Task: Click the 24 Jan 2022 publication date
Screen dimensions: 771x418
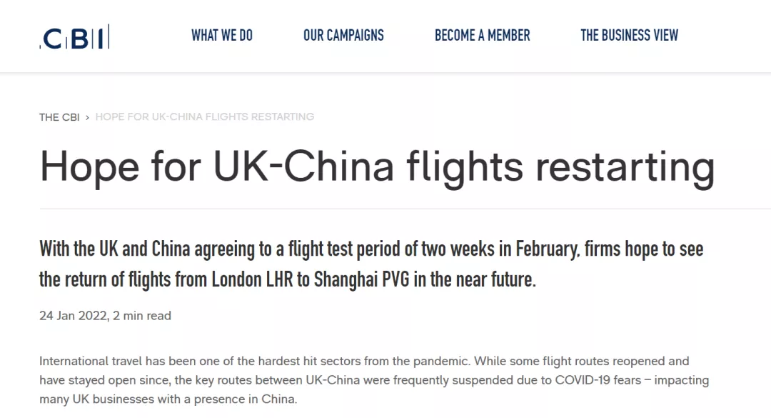Action: click(74, 316)
